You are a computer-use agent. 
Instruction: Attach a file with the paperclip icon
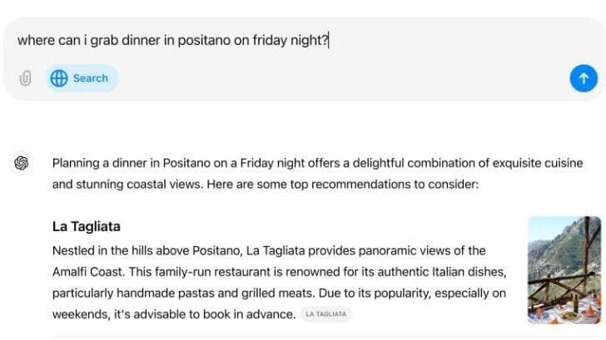pos(25,78)
